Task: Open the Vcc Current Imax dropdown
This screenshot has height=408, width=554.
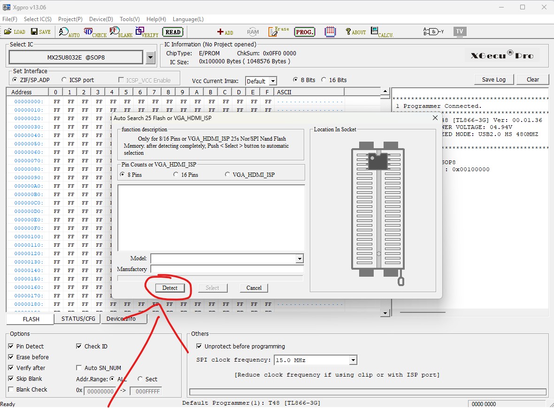Action: pos(272,82)
